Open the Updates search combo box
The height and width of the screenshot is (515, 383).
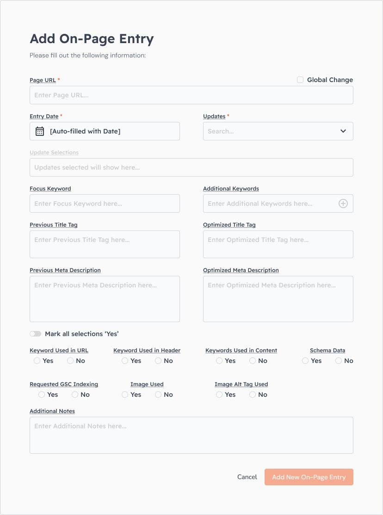[278, 131]
